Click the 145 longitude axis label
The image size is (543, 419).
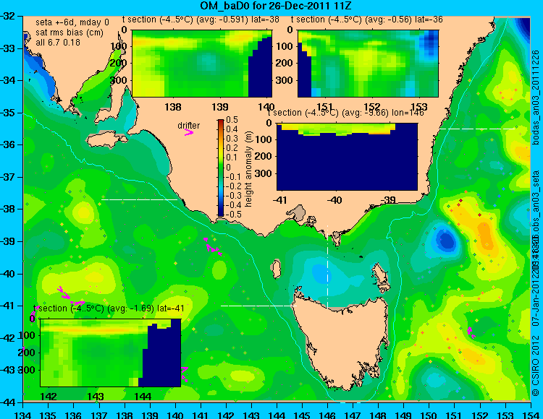[302, 415]
